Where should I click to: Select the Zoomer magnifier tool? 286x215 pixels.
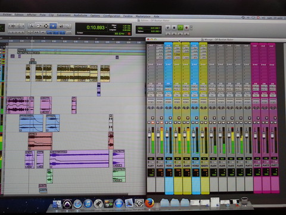click(31, 26)
